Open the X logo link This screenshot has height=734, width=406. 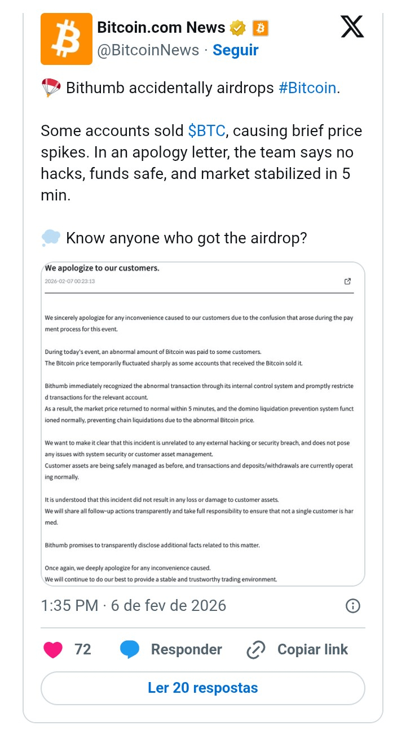pos(352,27)
